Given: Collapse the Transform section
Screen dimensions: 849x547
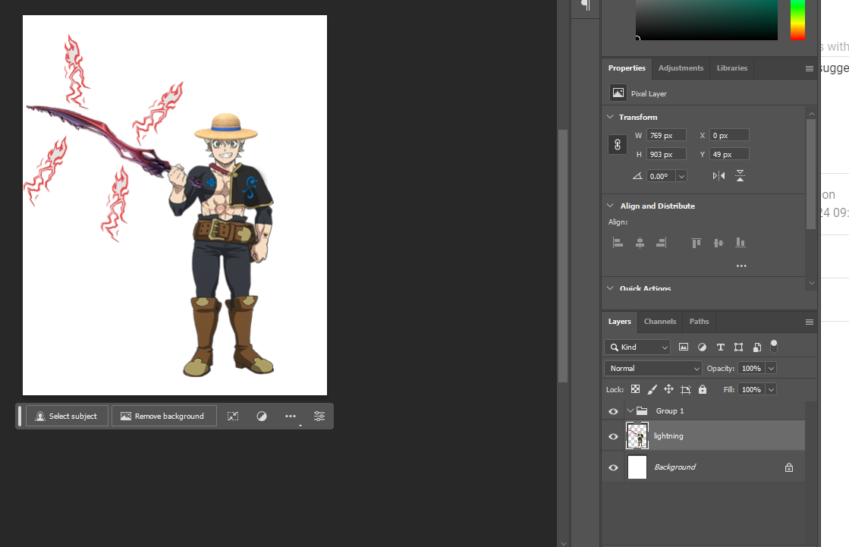Looking at the screenshot, I should [x=610, y=117].
